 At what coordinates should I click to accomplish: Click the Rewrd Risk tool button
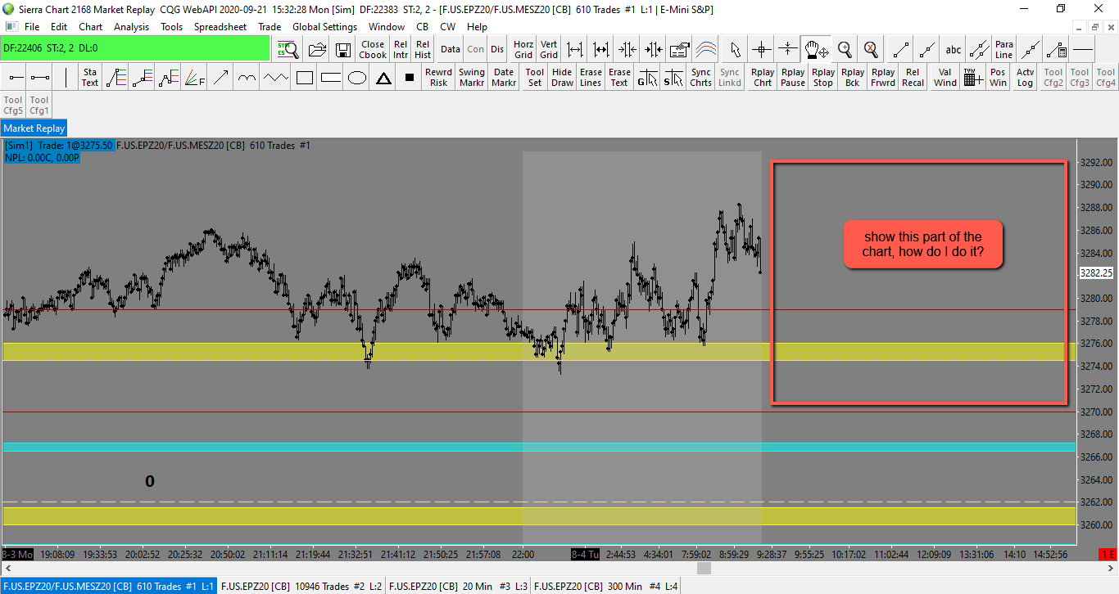pos(439,78)
